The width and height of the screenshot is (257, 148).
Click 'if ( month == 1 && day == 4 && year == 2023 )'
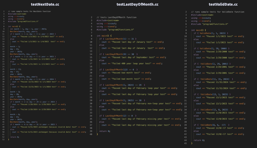pos(33,34)
